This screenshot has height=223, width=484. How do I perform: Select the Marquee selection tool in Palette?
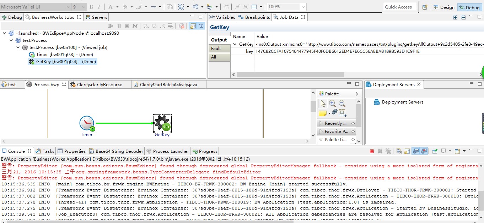tap(343, 113)
